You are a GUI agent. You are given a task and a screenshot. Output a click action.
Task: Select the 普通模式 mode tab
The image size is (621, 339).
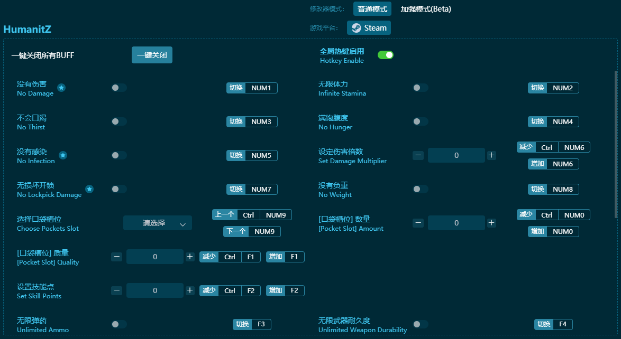pos(371,9)
